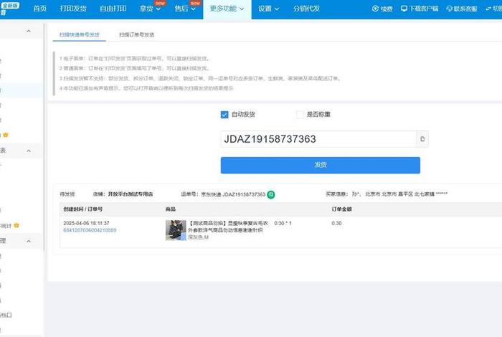Click the sweater product thumbnail
Image resolution: width=502 pixels, height=337 pixels.
176,230
